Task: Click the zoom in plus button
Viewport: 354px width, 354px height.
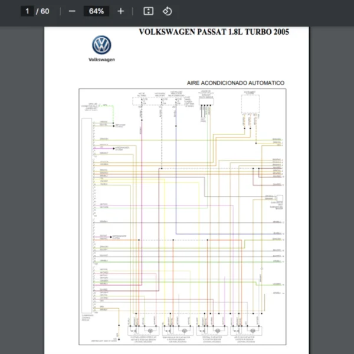Action: tap(121, 11)
